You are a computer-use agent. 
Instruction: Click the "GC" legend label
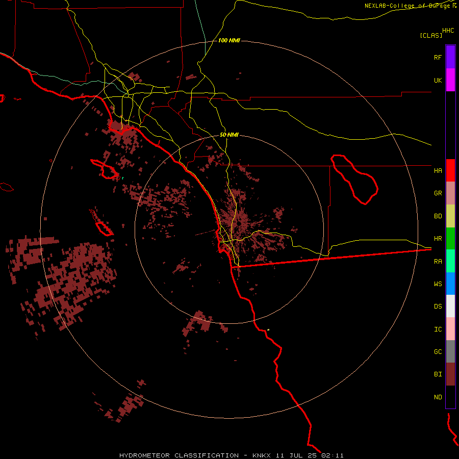click(x=438, y=352)
